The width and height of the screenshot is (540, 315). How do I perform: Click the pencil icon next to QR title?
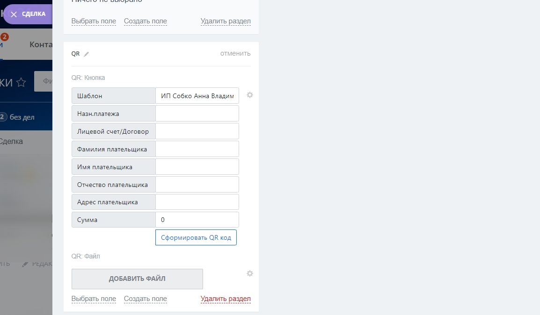coord(87,54)
